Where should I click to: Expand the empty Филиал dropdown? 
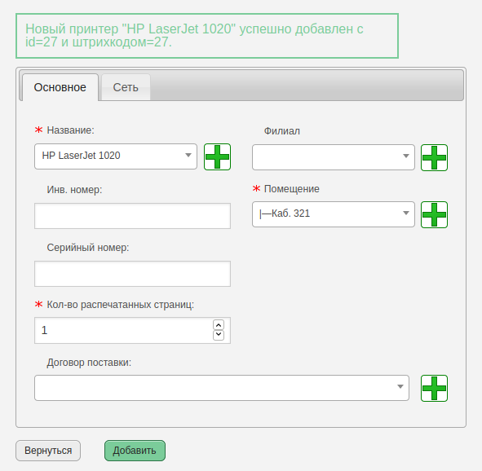334,157
